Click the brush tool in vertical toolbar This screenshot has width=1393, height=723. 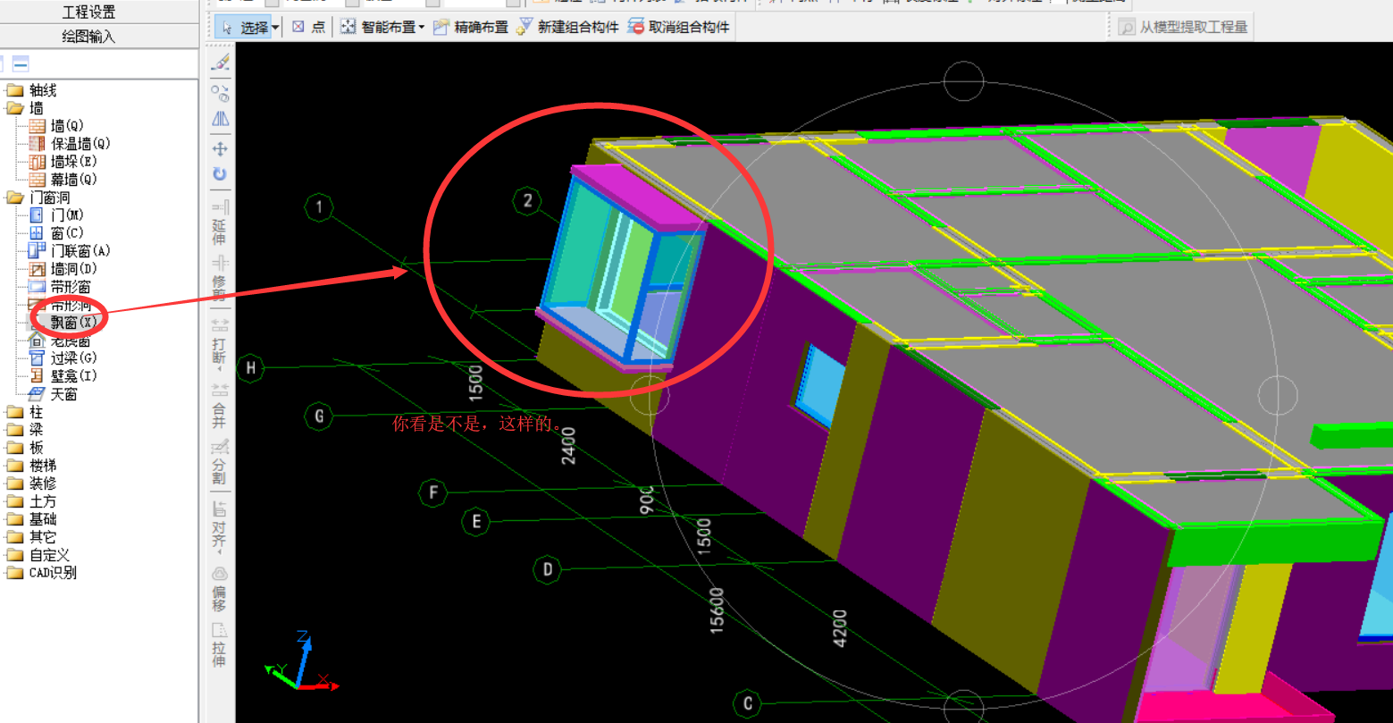(x=220, y=62)
